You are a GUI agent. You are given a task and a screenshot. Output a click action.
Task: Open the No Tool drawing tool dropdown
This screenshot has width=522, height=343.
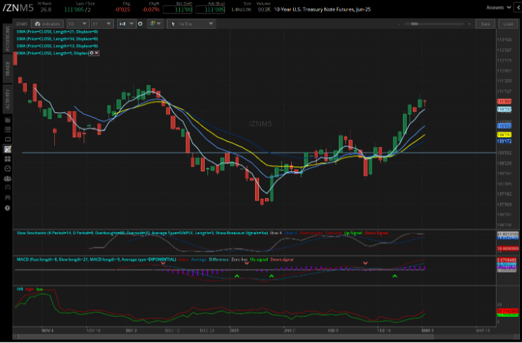(x=191, y=24)
